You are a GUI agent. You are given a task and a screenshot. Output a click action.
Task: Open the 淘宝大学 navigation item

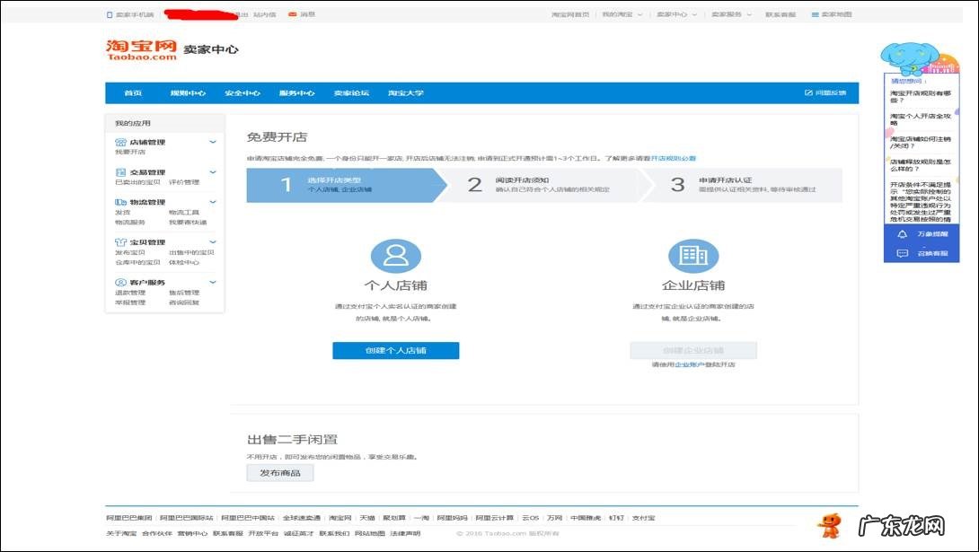click(408, 92)
